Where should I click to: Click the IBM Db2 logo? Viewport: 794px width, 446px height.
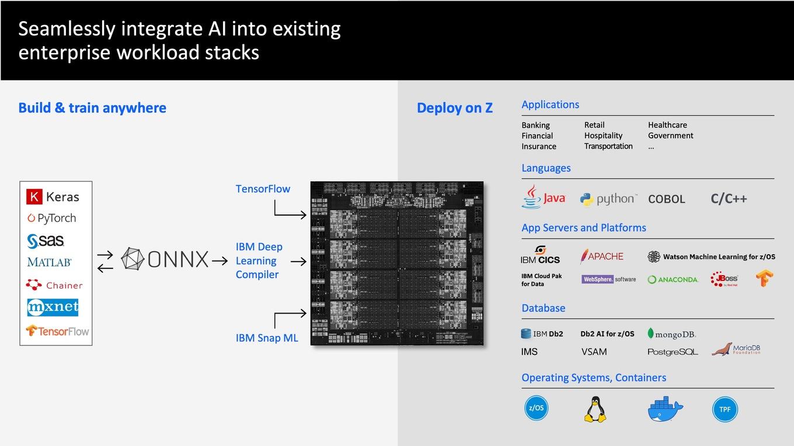pos(542,334)
